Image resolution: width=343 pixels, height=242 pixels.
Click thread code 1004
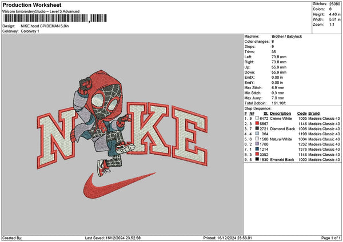coord(302,139)
